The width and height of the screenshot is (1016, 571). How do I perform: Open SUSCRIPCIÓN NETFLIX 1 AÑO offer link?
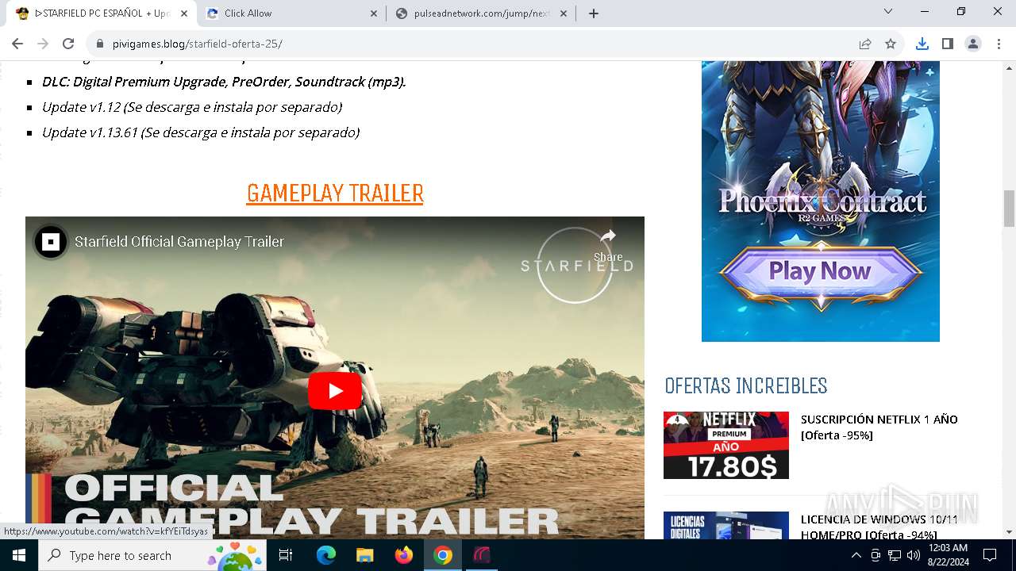pos(879,427)
